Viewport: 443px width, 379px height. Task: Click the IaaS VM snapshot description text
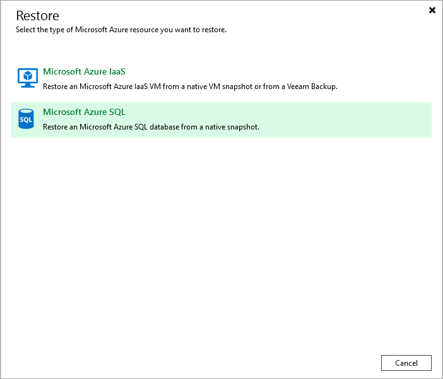190,87
